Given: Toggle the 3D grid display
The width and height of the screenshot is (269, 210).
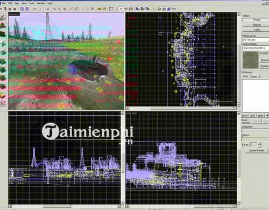Looking at the screenshot, I should (5, 9).
